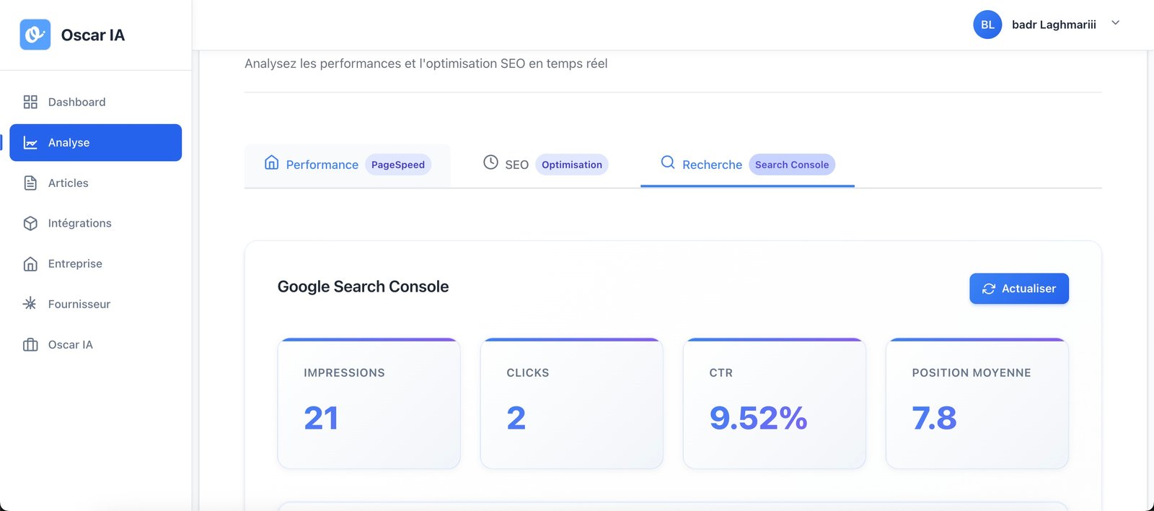
Task: Click the Articles document icon
Action: click(x=30, y=183)
